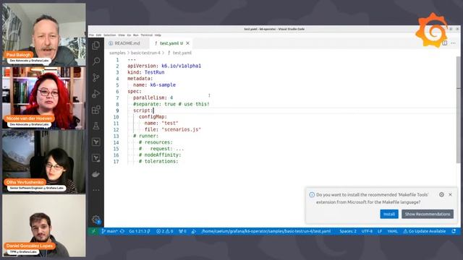463x260 pixels.
Task: Select Daniel González Lopes's video thumbnail
Action: coord(44,226)
